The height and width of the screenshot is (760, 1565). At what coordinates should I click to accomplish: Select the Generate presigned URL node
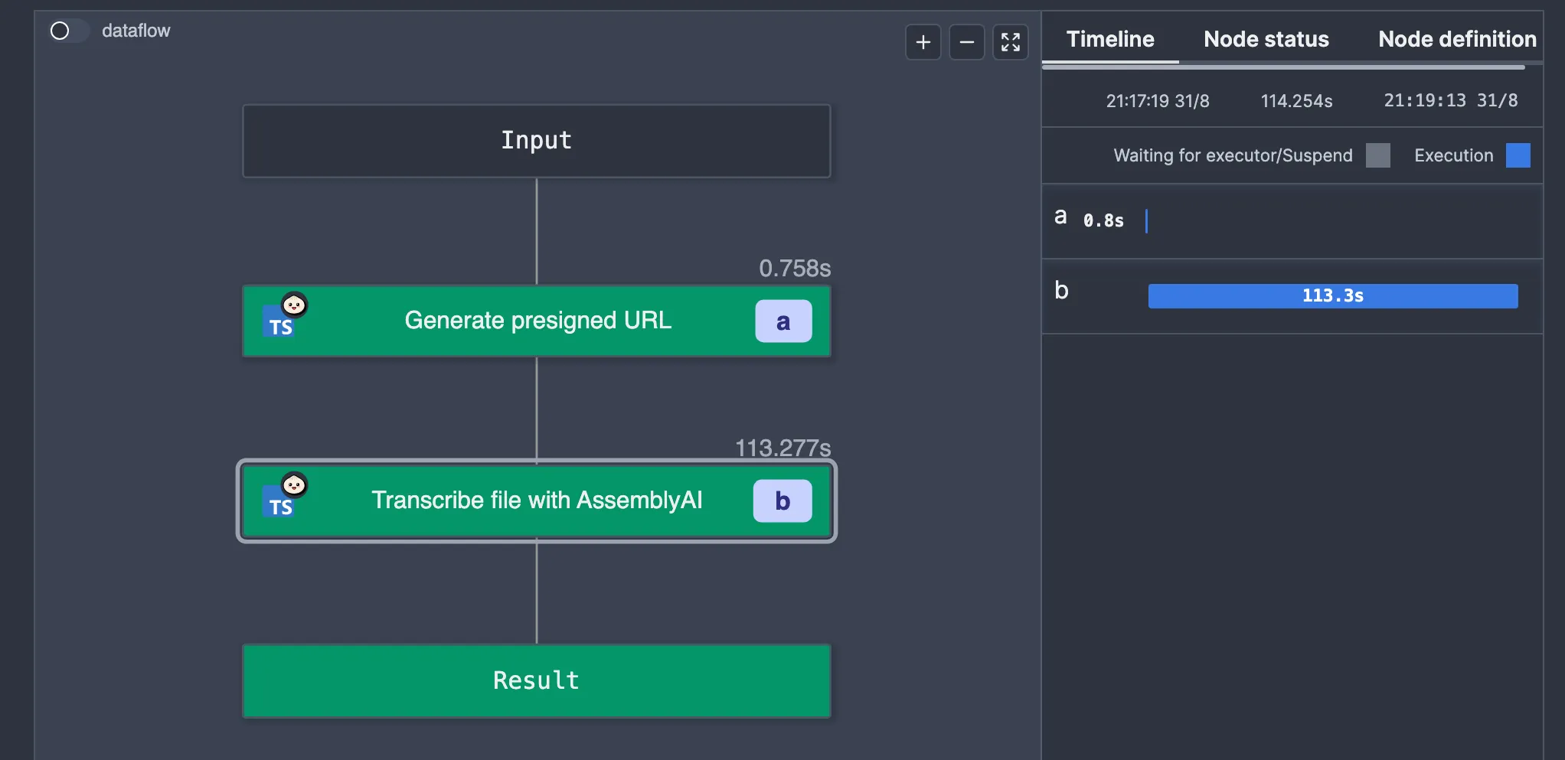[537, 321]
